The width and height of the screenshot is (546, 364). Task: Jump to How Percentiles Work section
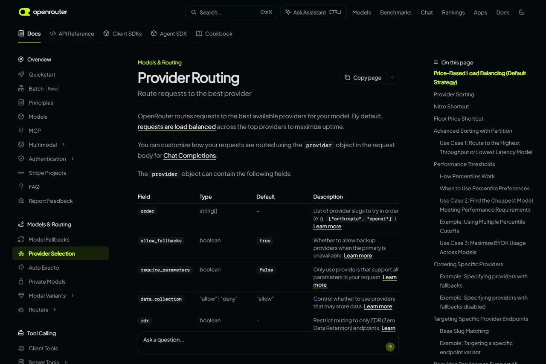(x=467, y=176)
